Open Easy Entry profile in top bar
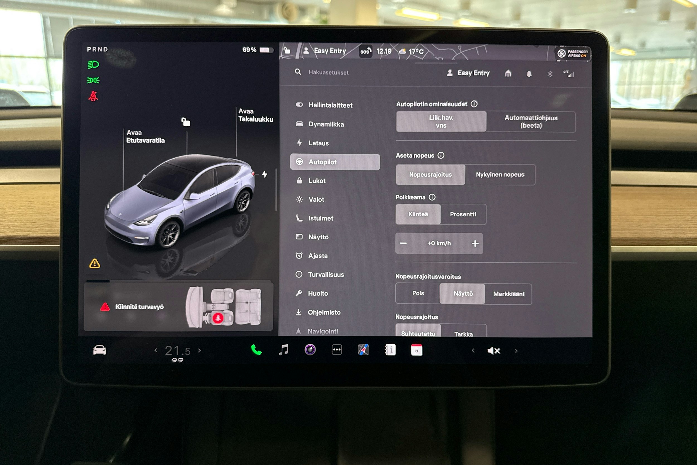This screenshot has width=697, height=465. (x=325, y=51)
